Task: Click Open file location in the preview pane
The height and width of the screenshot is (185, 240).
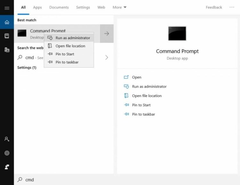Action: [147, 96]
